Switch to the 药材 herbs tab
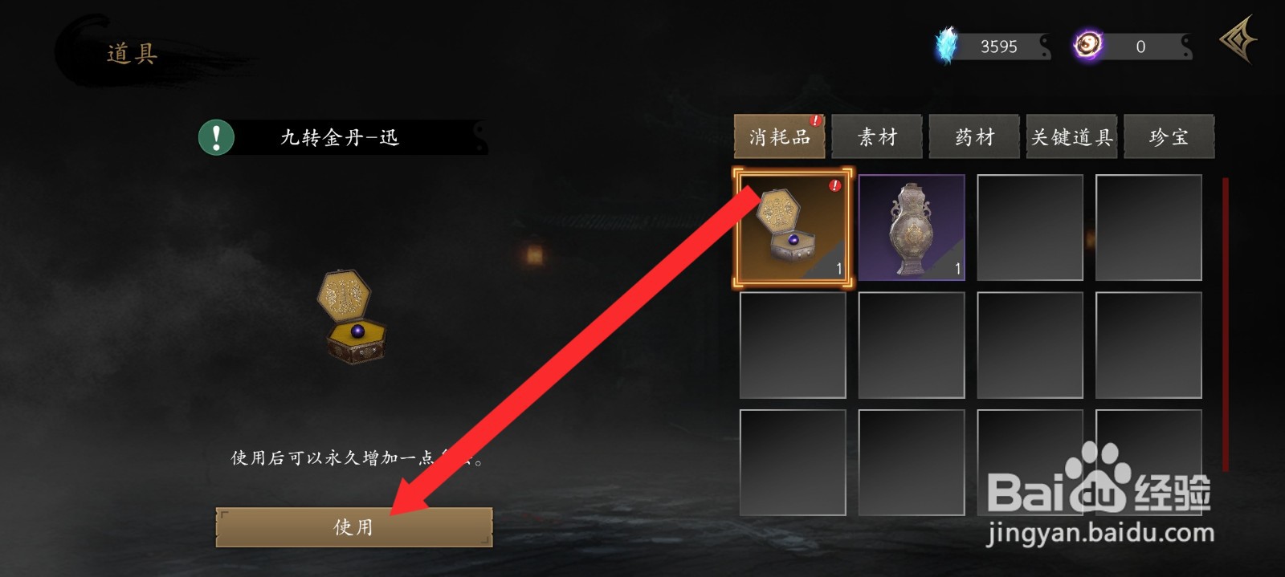Viewport: 1285px width, 577px height. [974, 137]
